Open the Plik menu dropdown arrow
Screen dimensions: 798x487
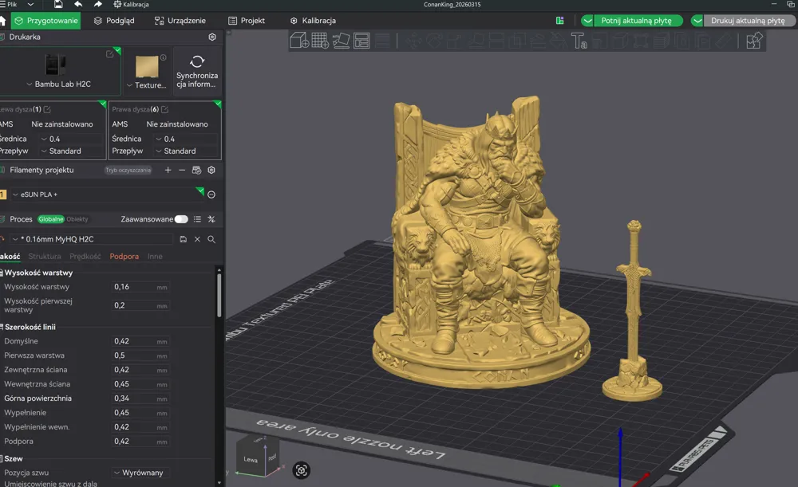click(x=30, y=4)
